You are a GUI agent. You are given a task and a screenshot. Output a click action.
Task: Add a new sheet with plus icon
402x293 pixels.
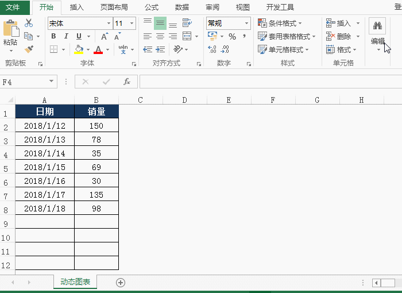click(x=121, y=283)
